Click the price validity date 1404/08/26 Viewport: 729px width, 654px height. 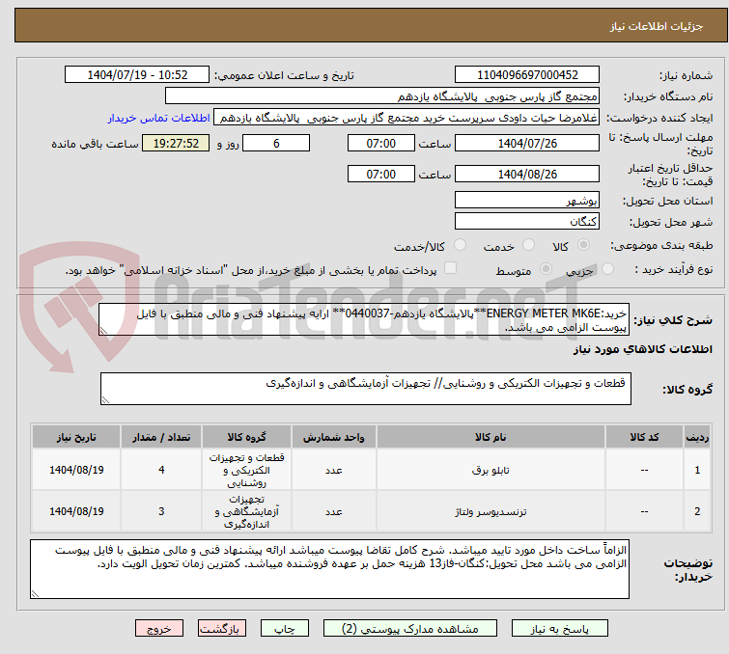(x=527, y=175)
